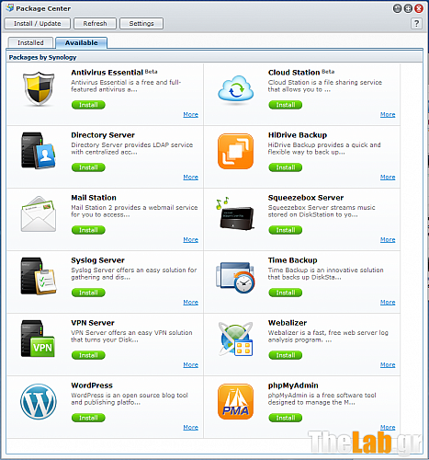Click the Antivirus Essential shield icon

39,89
